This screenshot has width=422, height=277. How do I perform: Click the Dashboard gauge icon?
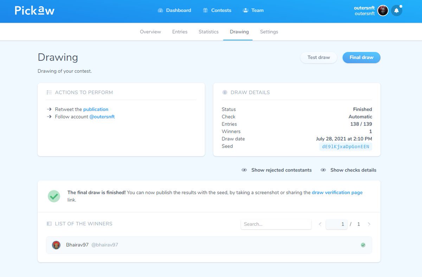tap(160, 11)
